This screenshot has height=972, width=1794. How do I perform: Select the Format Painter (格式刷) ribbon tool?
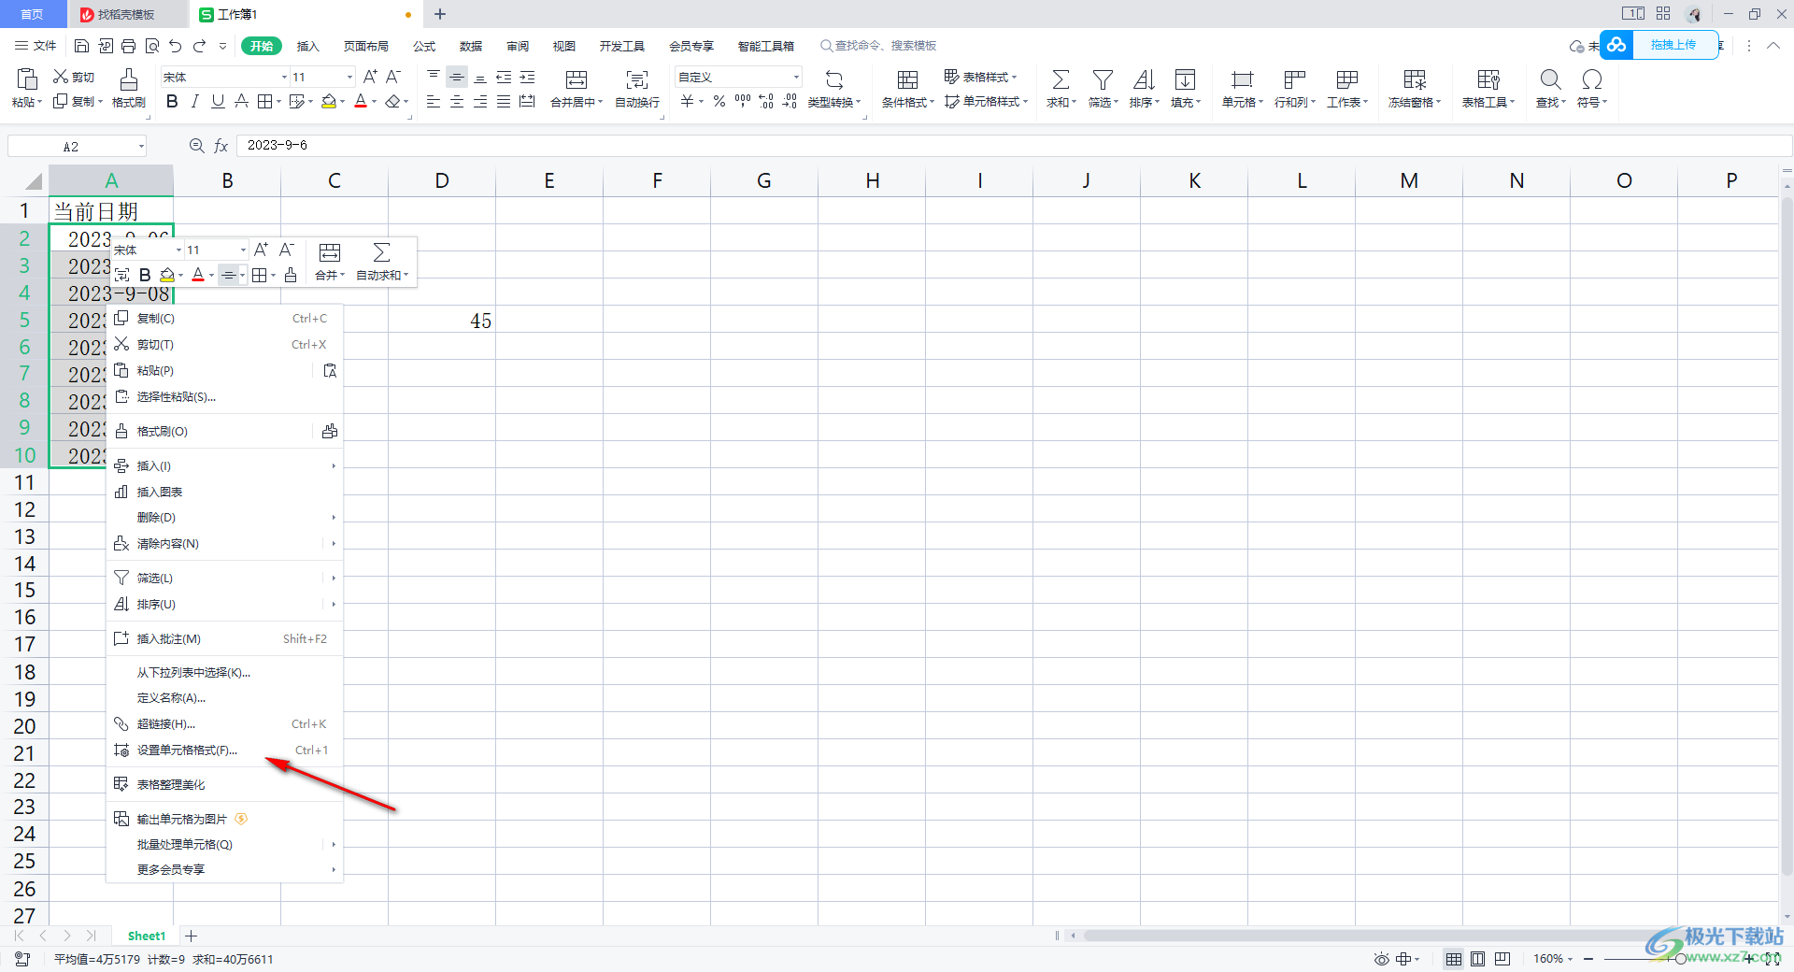(129, 88)
